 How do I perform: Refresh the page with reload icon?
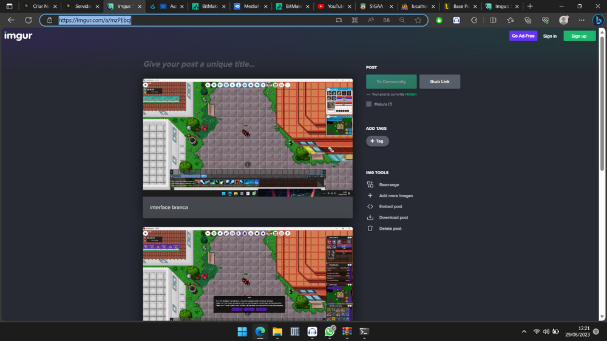[x=28, y=20]
